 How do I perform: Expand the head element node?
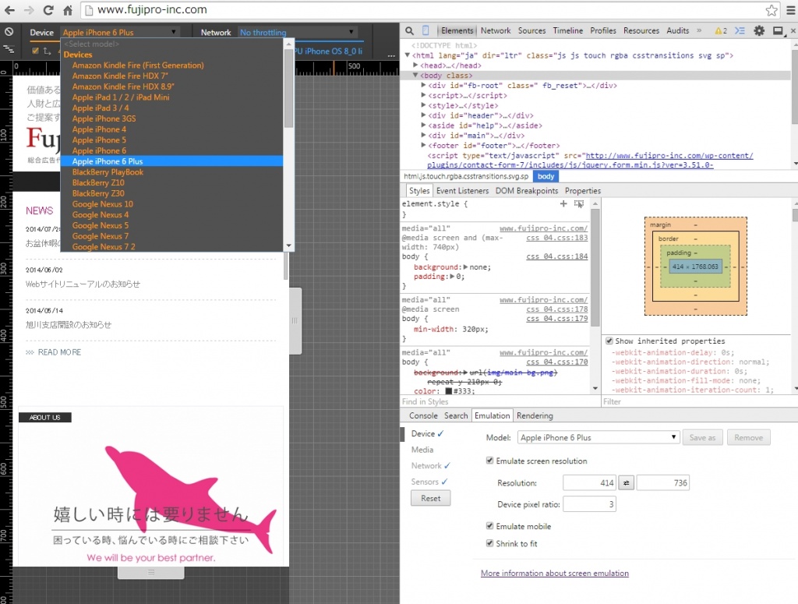(415, 65)
